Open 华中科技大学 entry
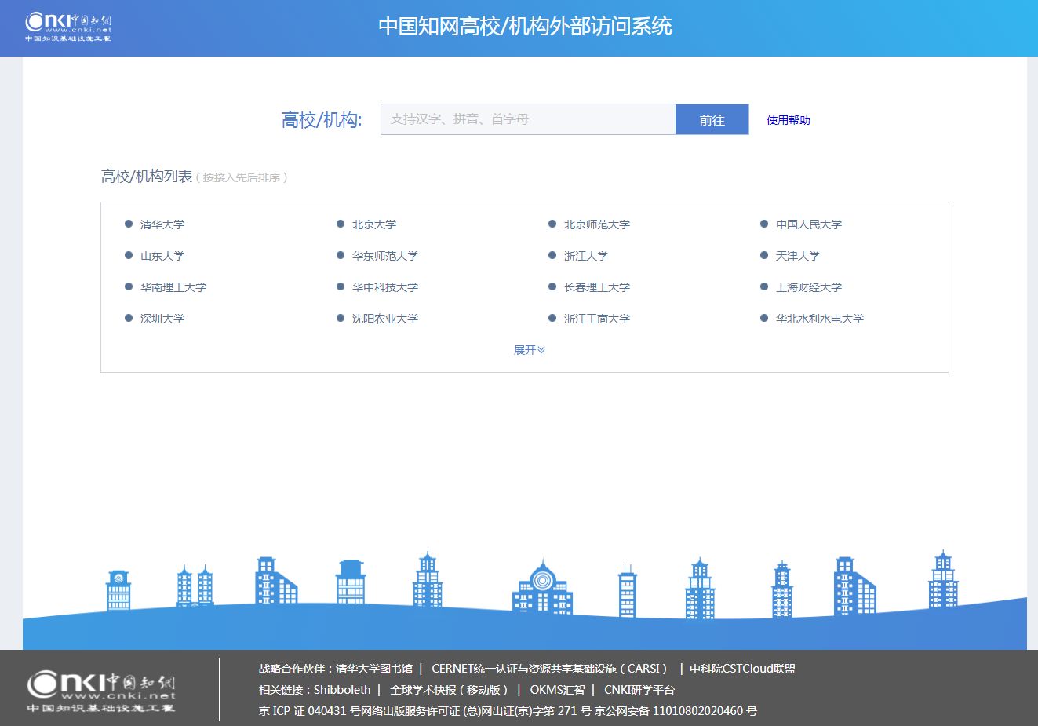 385,287
